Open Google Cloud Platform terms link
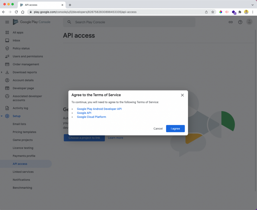This screenshot has height=210, width=257. point(91,117)
